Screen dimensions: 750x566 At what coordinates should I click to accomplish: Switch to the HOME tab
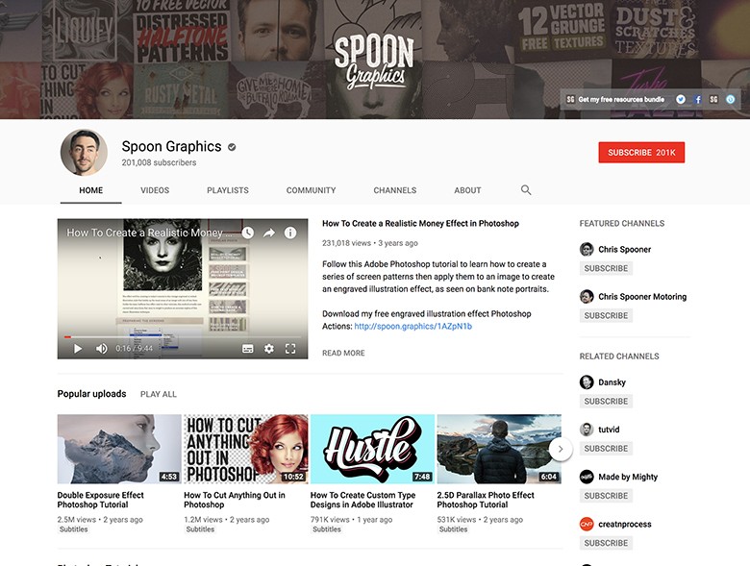[x=91, y=190]
